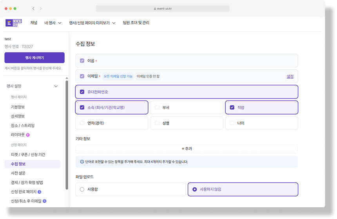
Task: Click the 기타 정보 heading
Action: click(x=83, y=139)
